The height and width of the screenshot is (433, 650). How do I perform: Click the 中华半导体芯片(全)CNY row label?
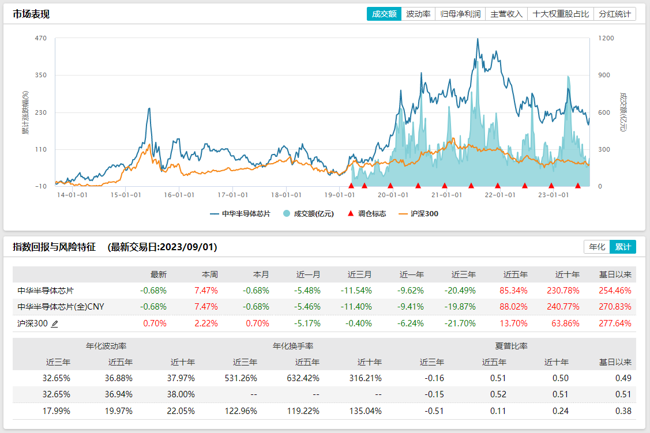tap(61, 307)
